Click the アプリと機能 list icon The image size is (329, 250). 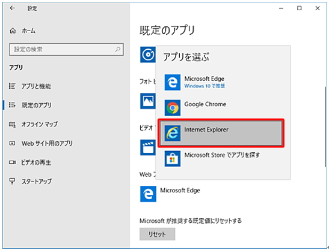coord(12,86)
